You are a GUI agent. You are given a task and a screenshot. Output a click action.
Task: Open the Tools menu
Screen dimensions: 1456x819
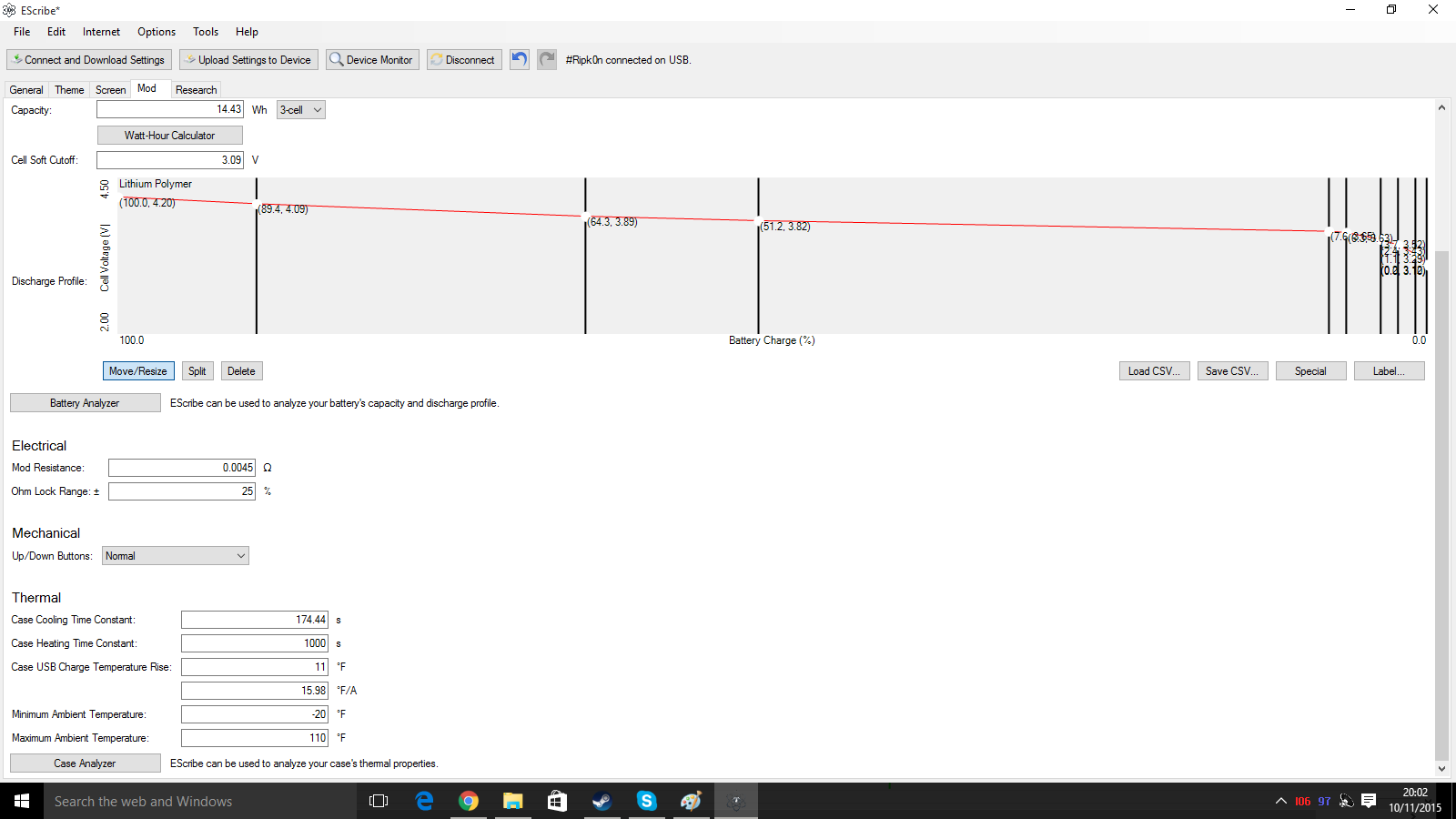pyautogui.click(x=205, y=32)
